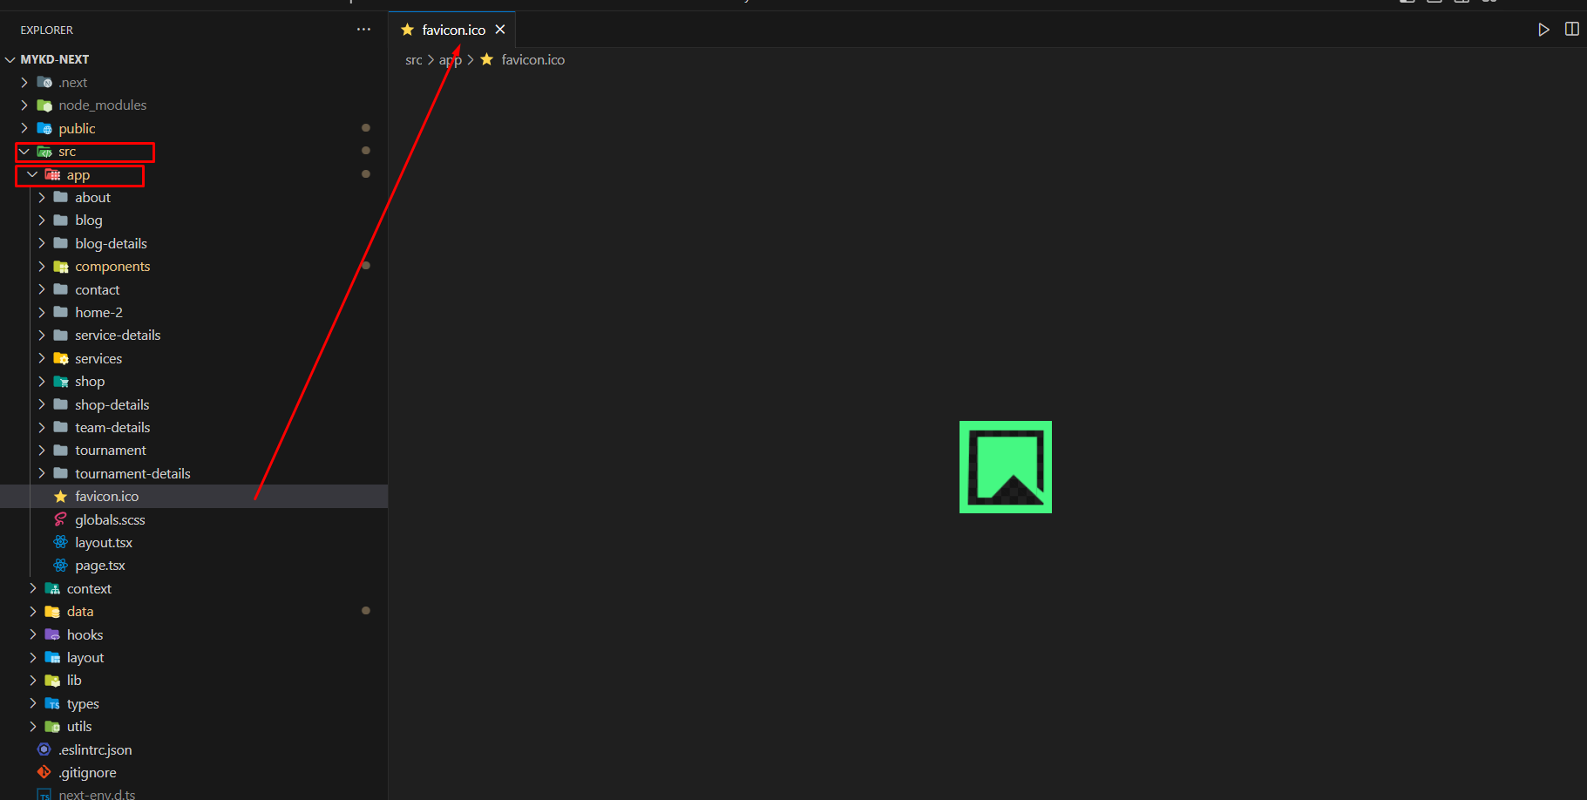This screenshot has width=1587, height=800.
Task: Collapse the MYKD-NEXT project root
Action: (x=10, y=59)
